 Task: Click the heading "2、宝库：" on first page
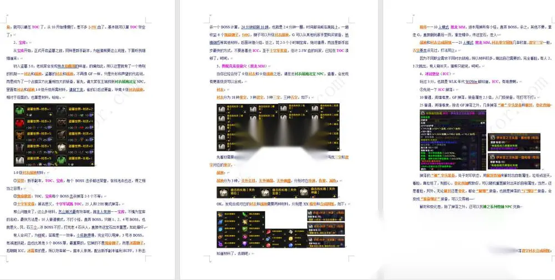22,43
